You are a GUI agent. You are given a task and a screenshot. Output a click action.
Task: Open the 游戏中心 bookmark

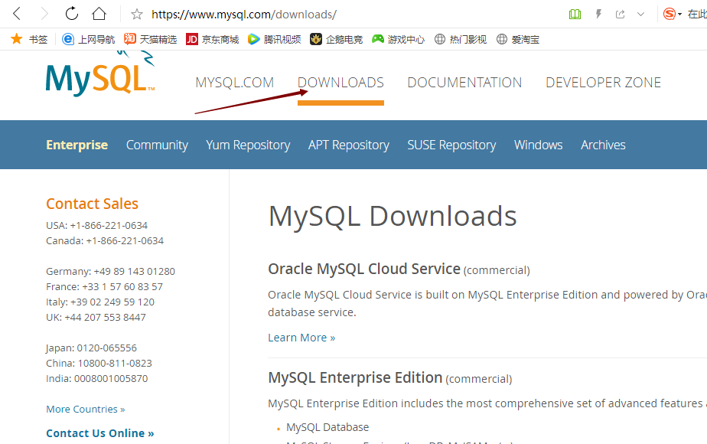[x=398, y=39]
